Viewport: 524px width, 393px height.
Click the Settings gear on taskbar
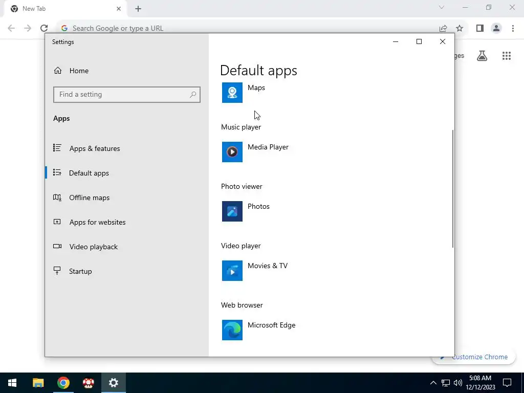(x=114, y=383)
